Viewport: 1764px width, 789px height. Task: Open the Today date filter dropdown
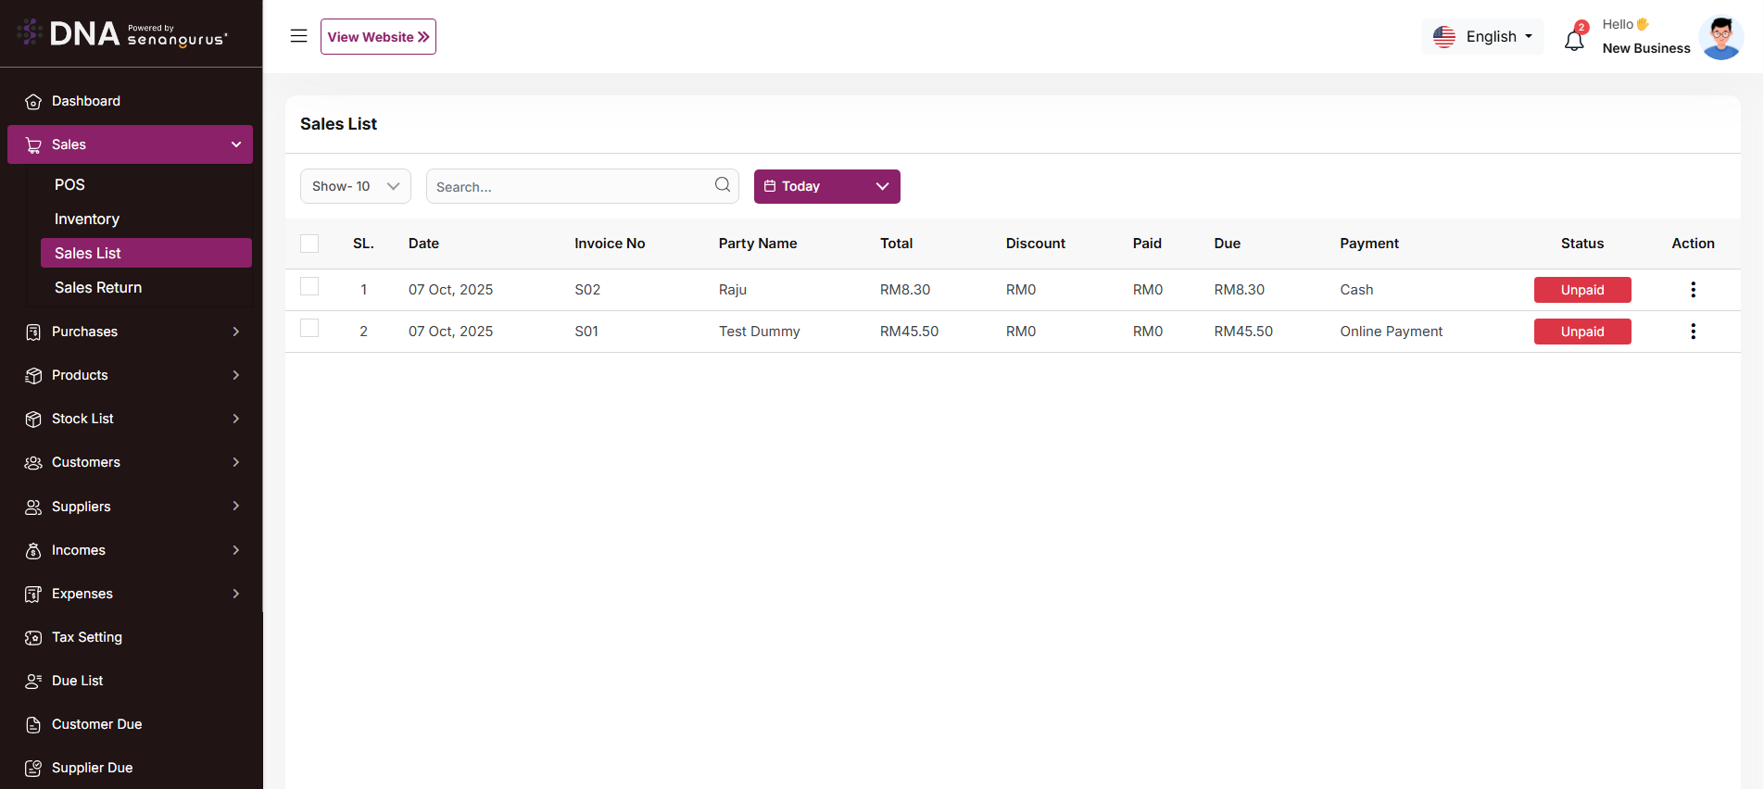point(826,186)
